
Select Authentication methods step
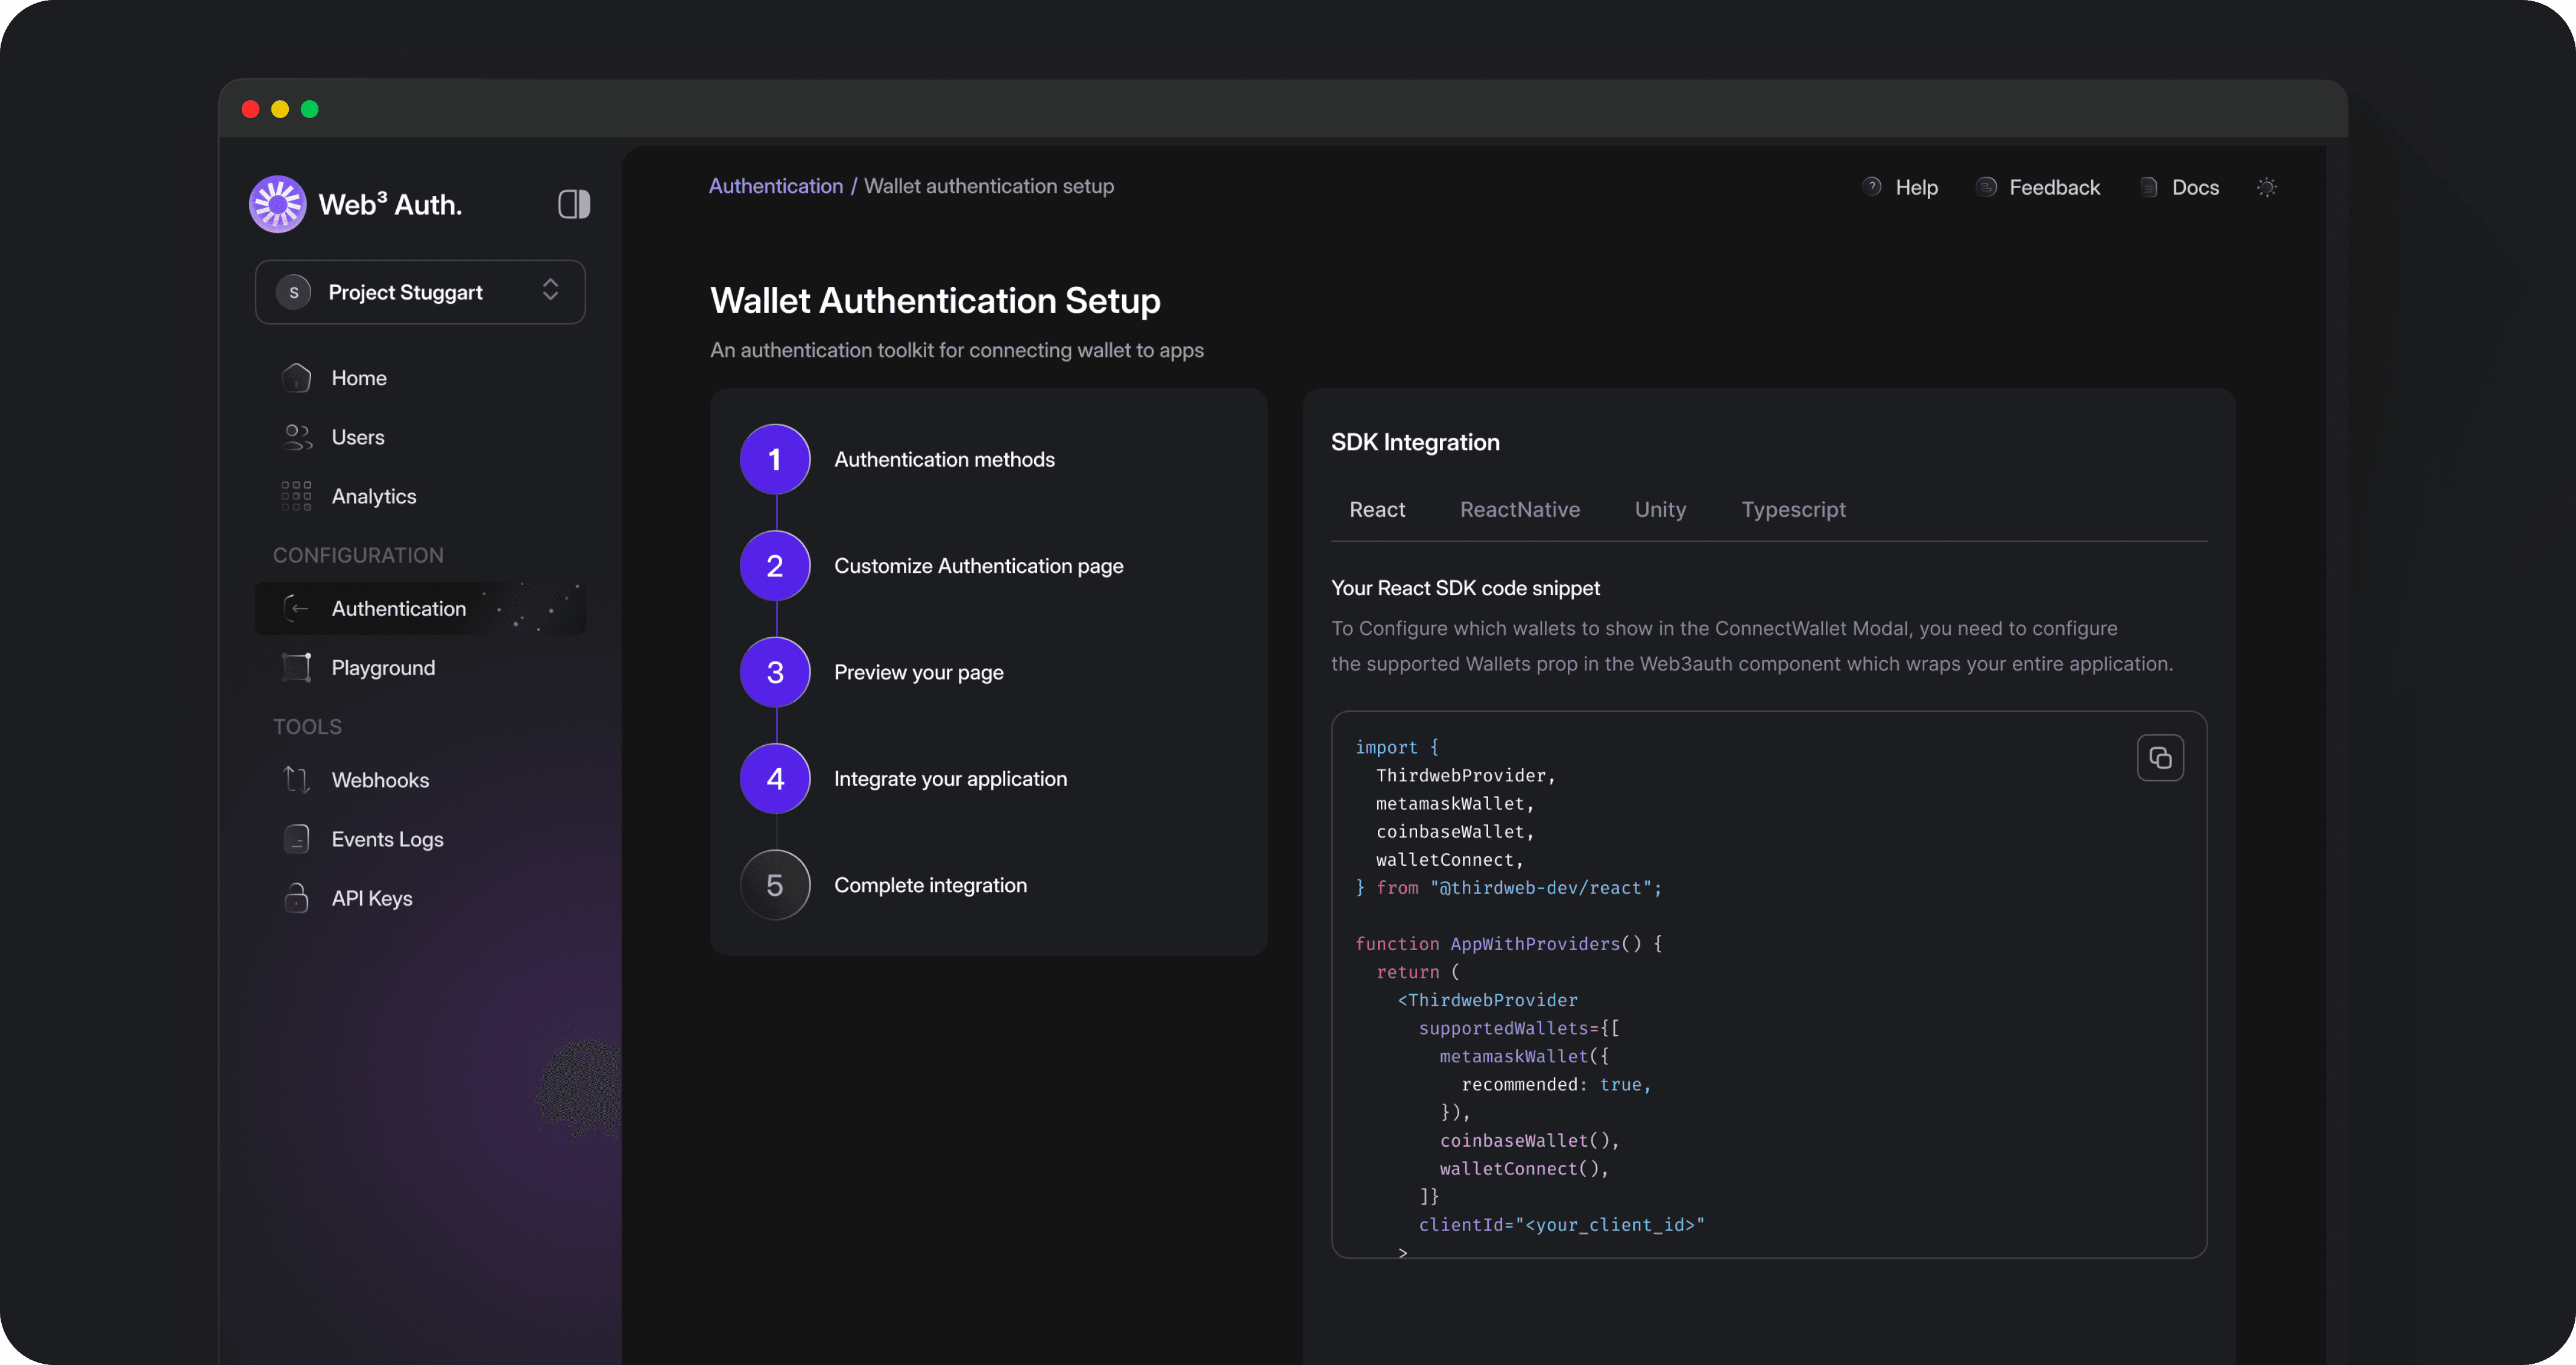[x=944, y=459]
